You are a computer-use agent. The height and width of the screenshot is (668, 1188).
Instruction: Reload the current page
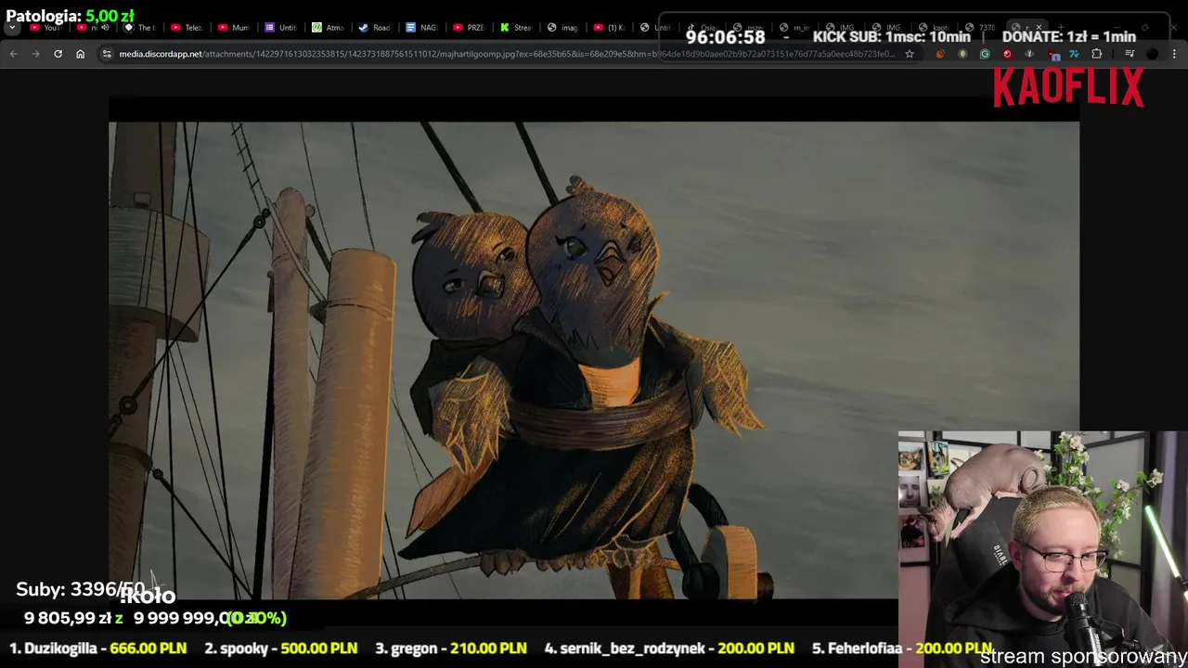[x=58, y=54]
